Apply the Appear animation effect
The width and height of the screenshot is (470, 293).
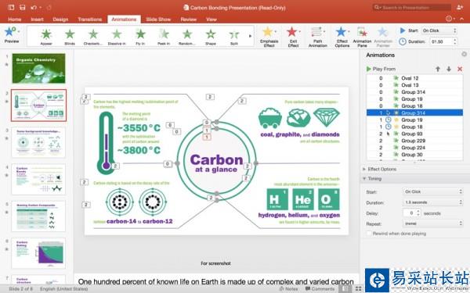[46, 37]
